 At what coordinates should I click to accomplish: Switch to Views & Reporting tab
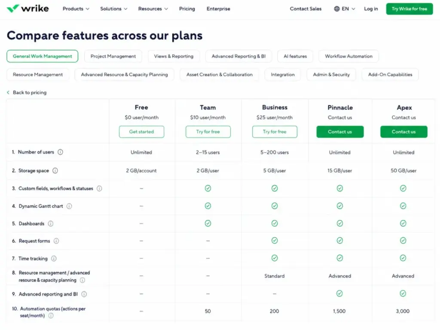(174, 56)
